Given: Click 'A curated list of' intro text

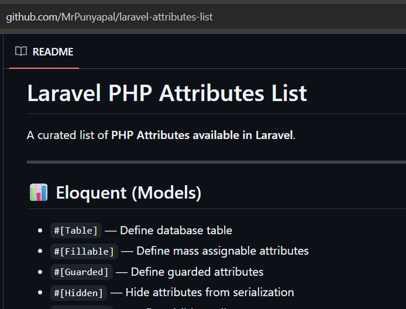Looking at the screenshot, I should (68, 135).
